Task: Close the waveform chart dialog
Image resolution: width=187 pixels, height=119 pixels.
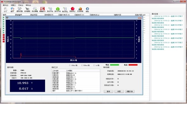Action: click(x=140, y=18)
